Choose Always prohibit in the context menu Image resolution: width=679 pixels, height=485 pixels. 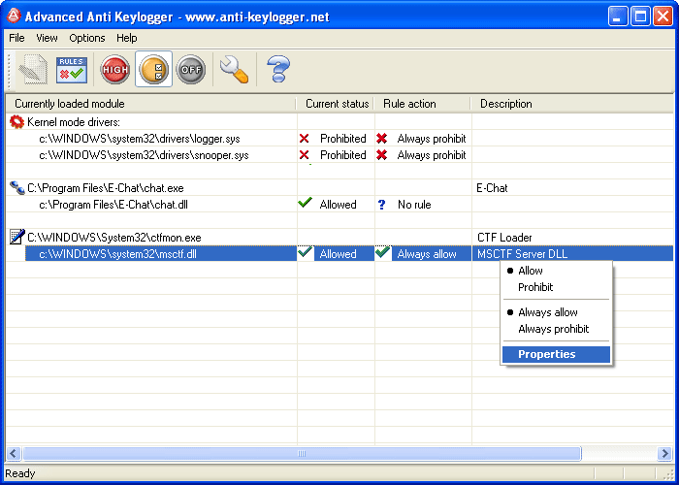[x=556, y=329]
